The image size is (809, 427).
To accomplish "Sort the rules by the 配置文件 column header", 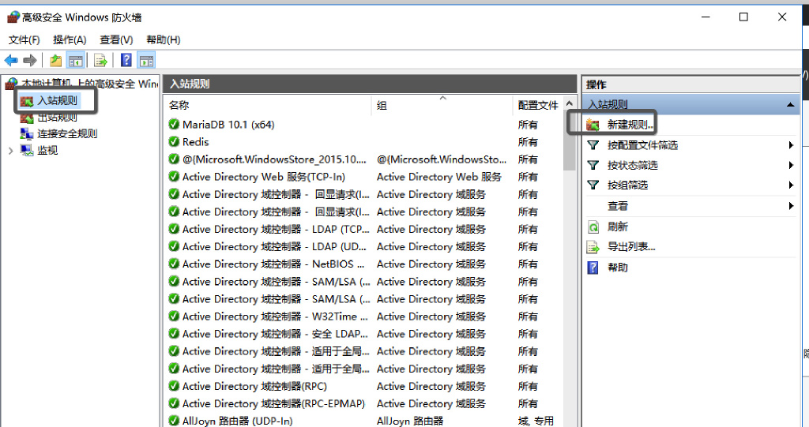I will click(538, 105).
